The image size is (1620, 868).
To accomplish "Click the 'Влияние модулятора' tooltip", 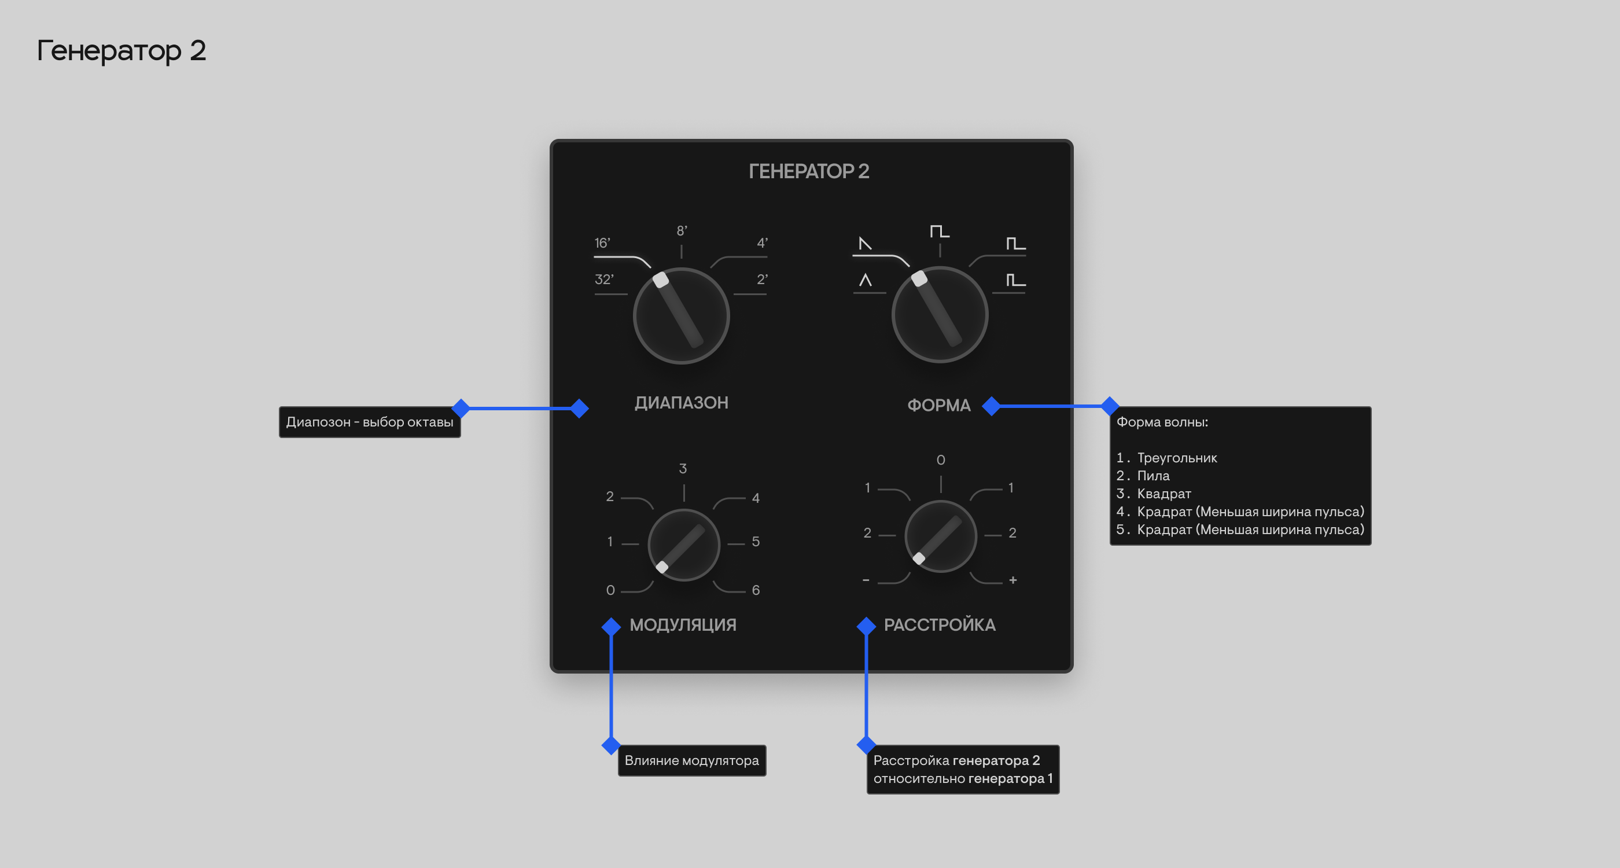I will (692, 760).
